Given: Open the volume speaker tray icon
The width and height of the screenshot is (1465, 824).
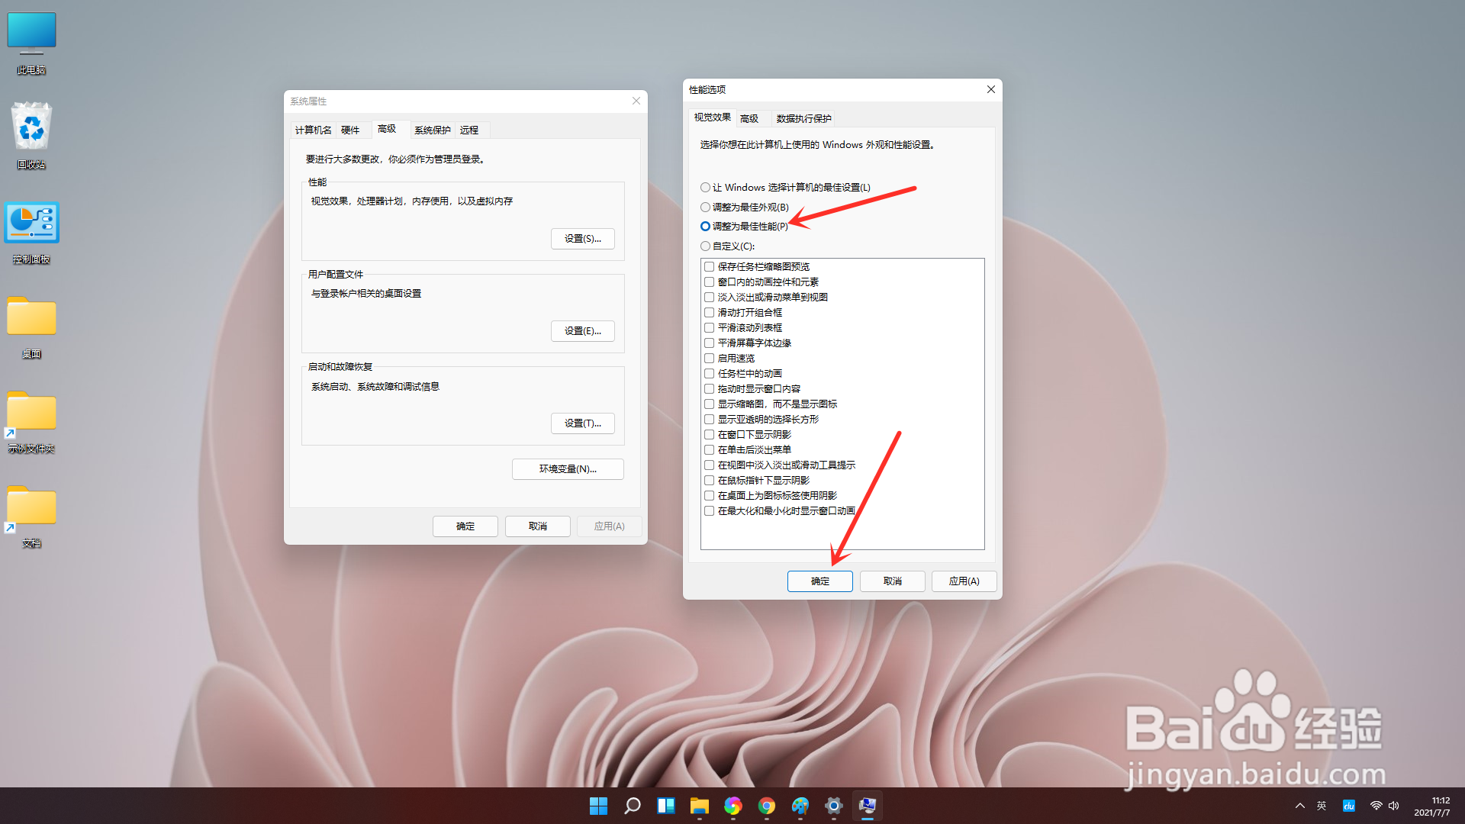Looking at the screenshot, I should click(x=1394, y=806).
